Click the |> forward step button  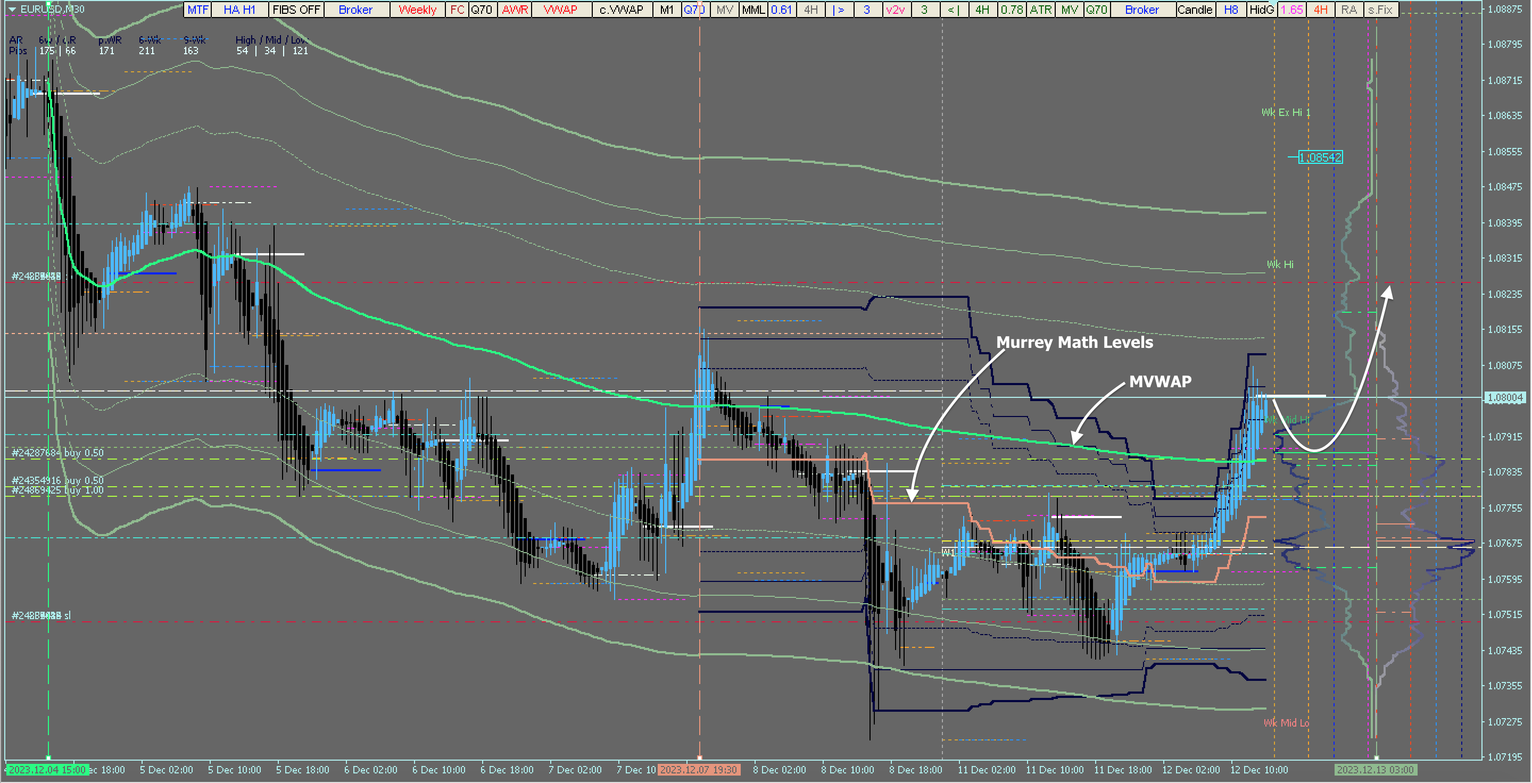839,10
